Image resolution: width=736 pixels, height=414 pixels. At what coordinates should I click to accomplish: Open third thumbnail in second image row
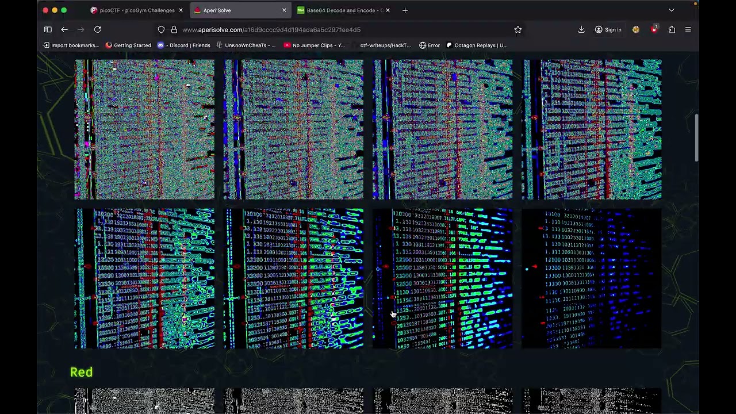tap(442, 278)
